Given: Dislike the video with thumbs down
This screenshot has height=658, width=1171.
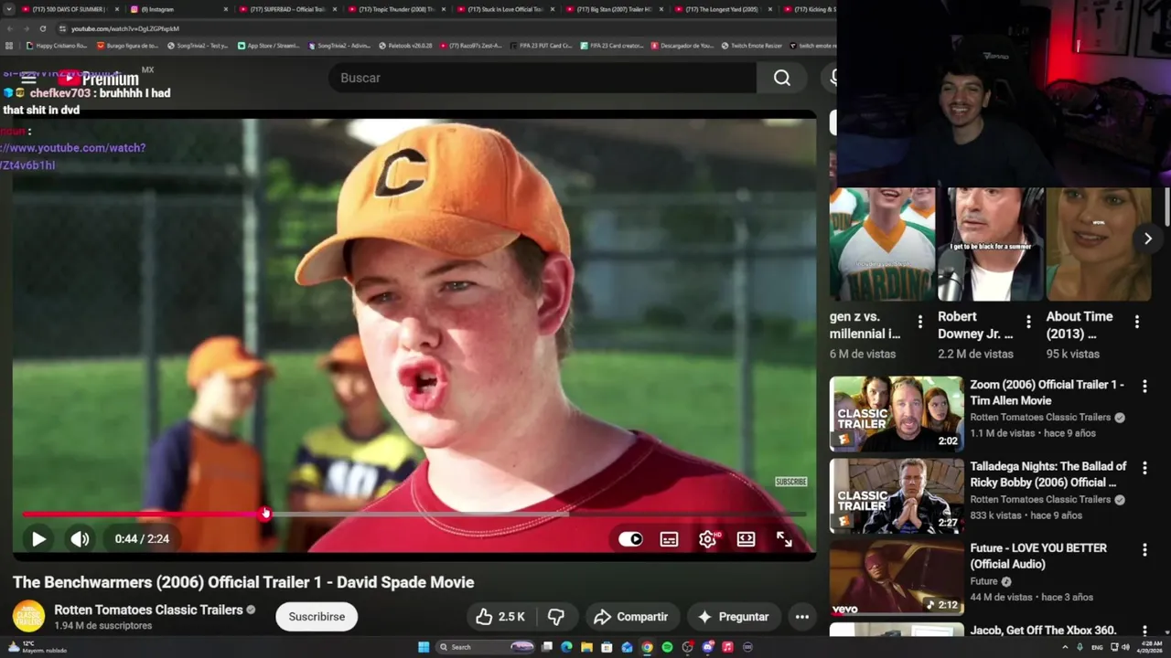Looking at the screenshot, I should pyautogui.click(x=555, y=617).
